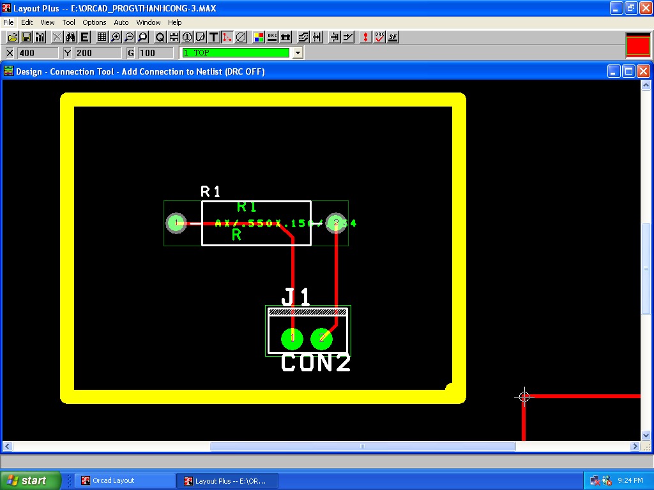Click the white 'J1' reference label
Viewport: 654px width, 490px height.
pos(296,297)
